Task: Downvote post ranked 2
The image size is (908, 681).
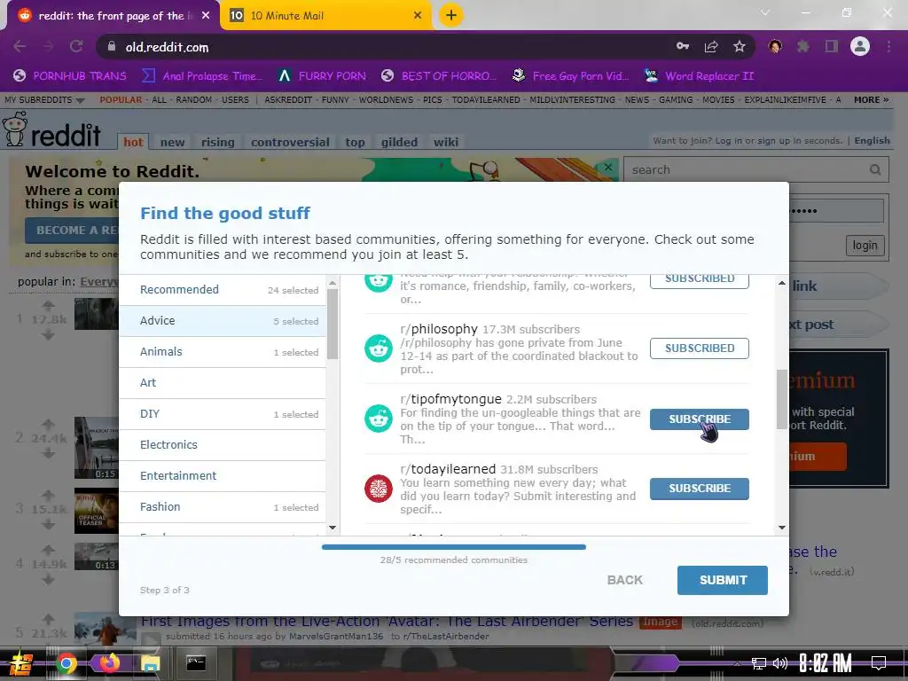Action: point(48,453)
